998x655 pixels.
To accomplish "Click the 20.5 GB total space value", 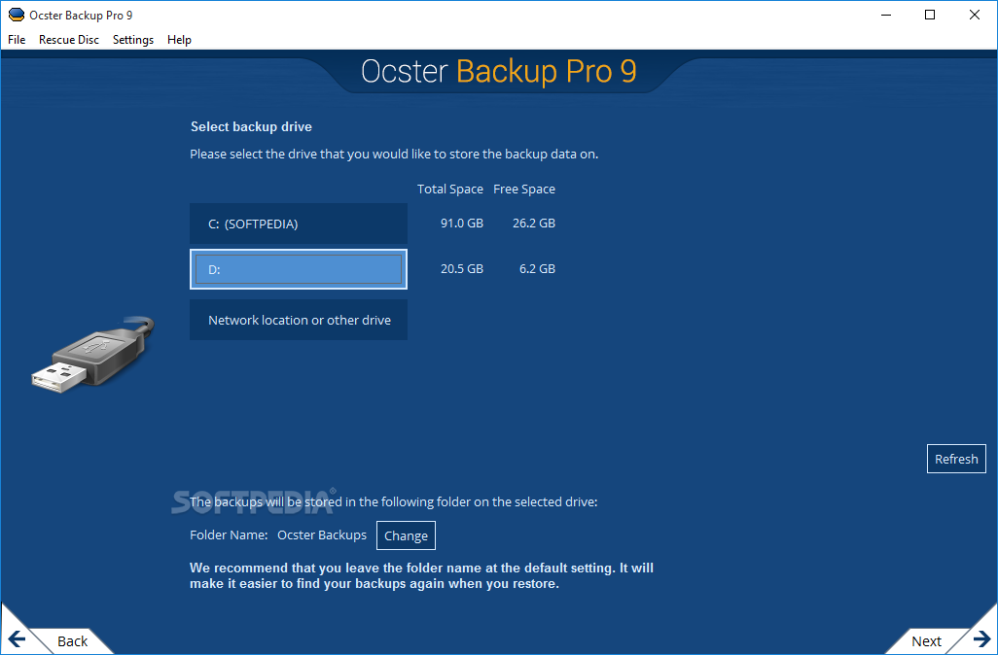I will (461, 269).
